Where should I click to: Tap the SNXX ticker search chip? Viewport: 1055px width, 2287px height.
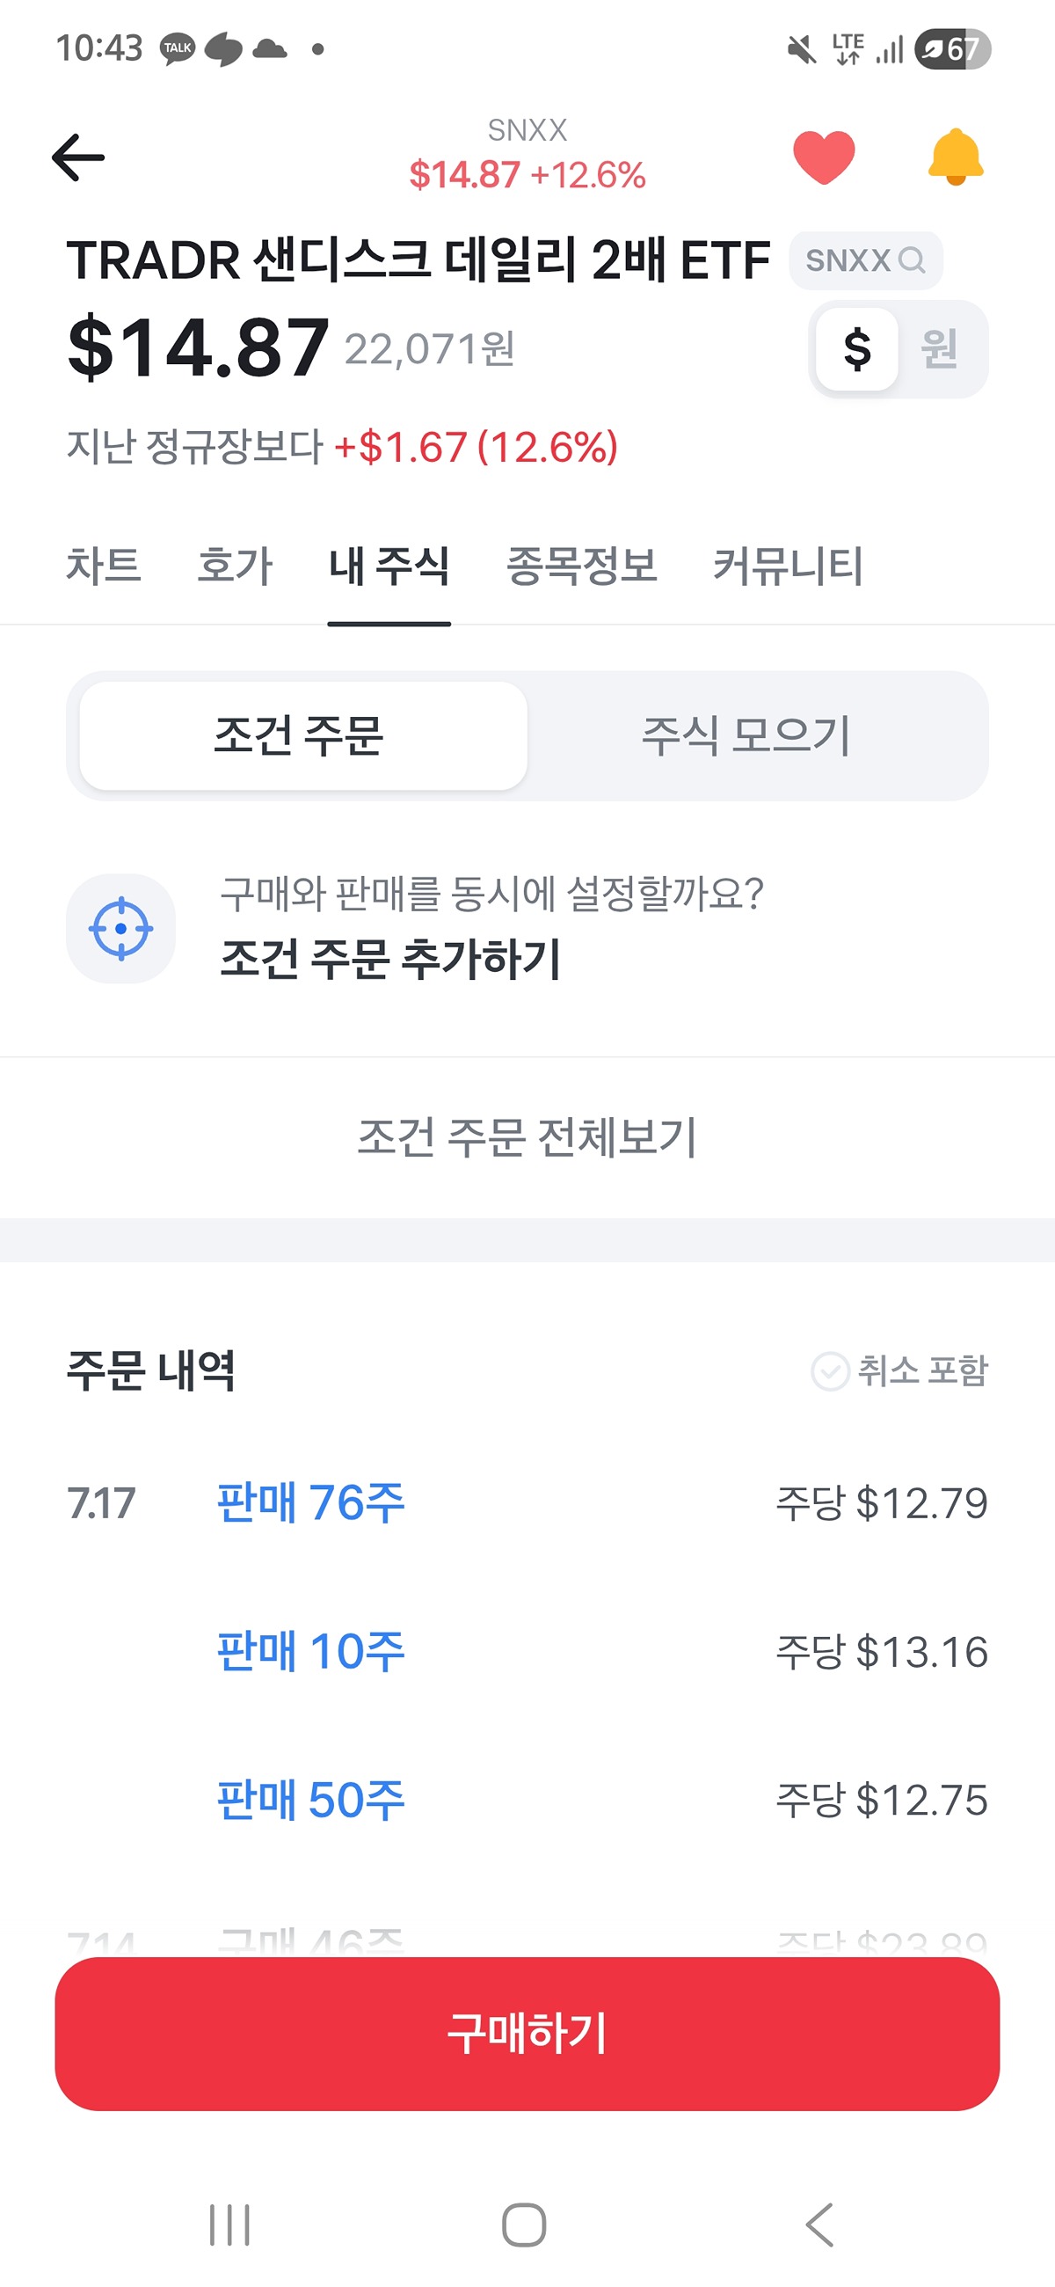(865, 260)
